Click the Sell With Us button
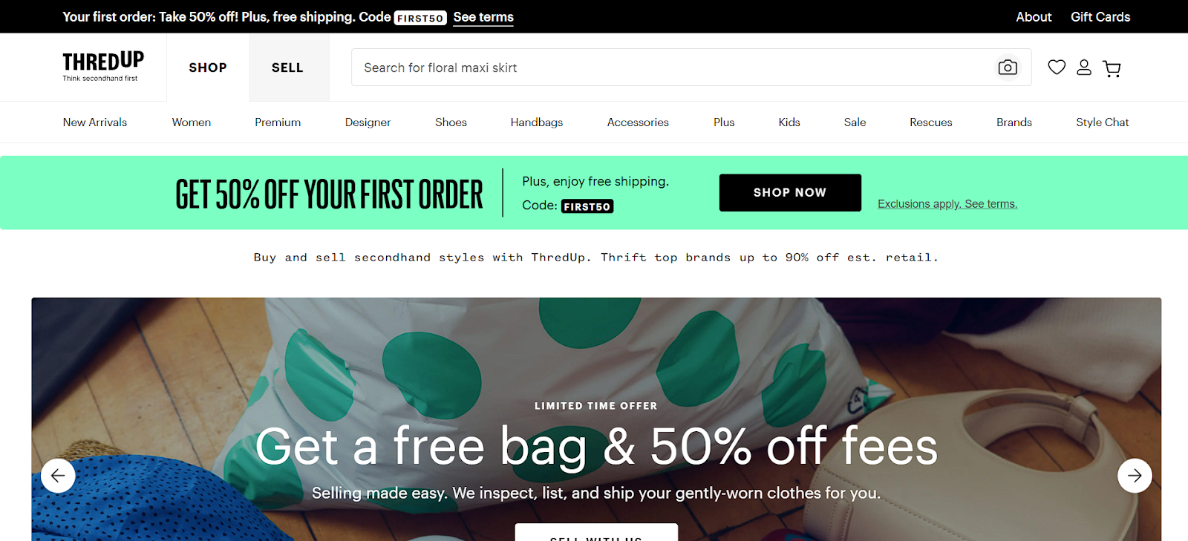1188x541 pixels. pyautogui.click(x=596, y=533)
